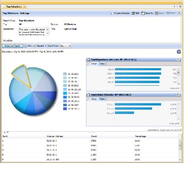Click the Save As floppy icon
Image resolution: width=185 pixels, height=171 pixels.
click(x=143, y=13)
